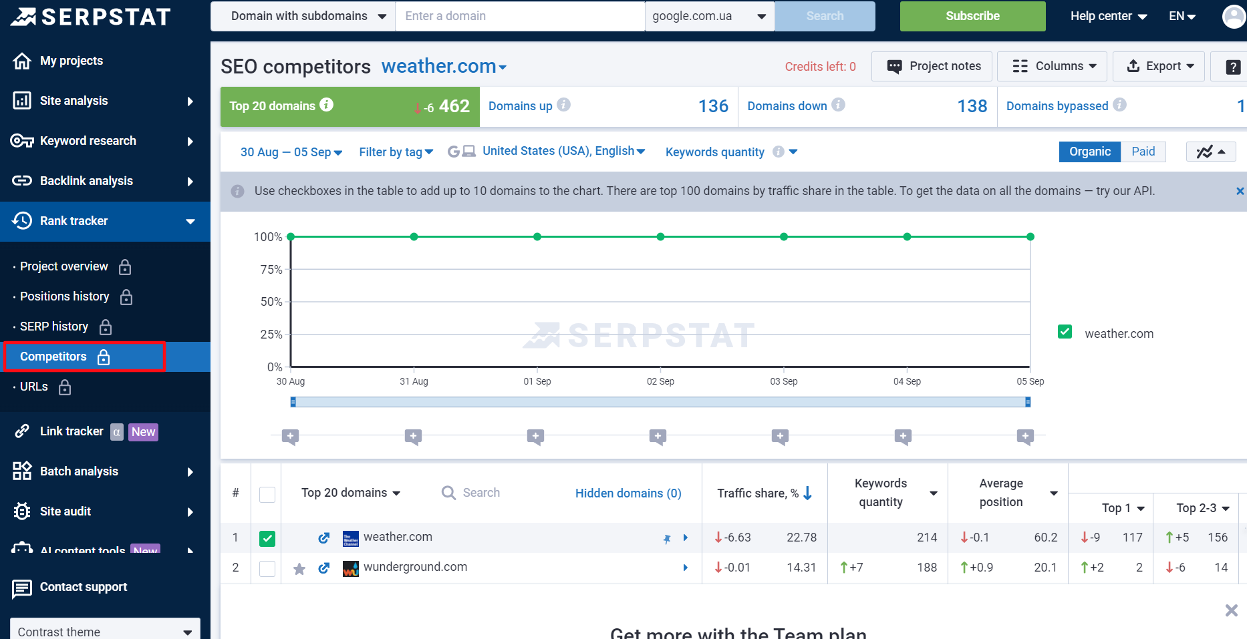This screenshot has height=639, width=1247.
Task: Open the Export dropdown
Action: (x=1159, y=67)
